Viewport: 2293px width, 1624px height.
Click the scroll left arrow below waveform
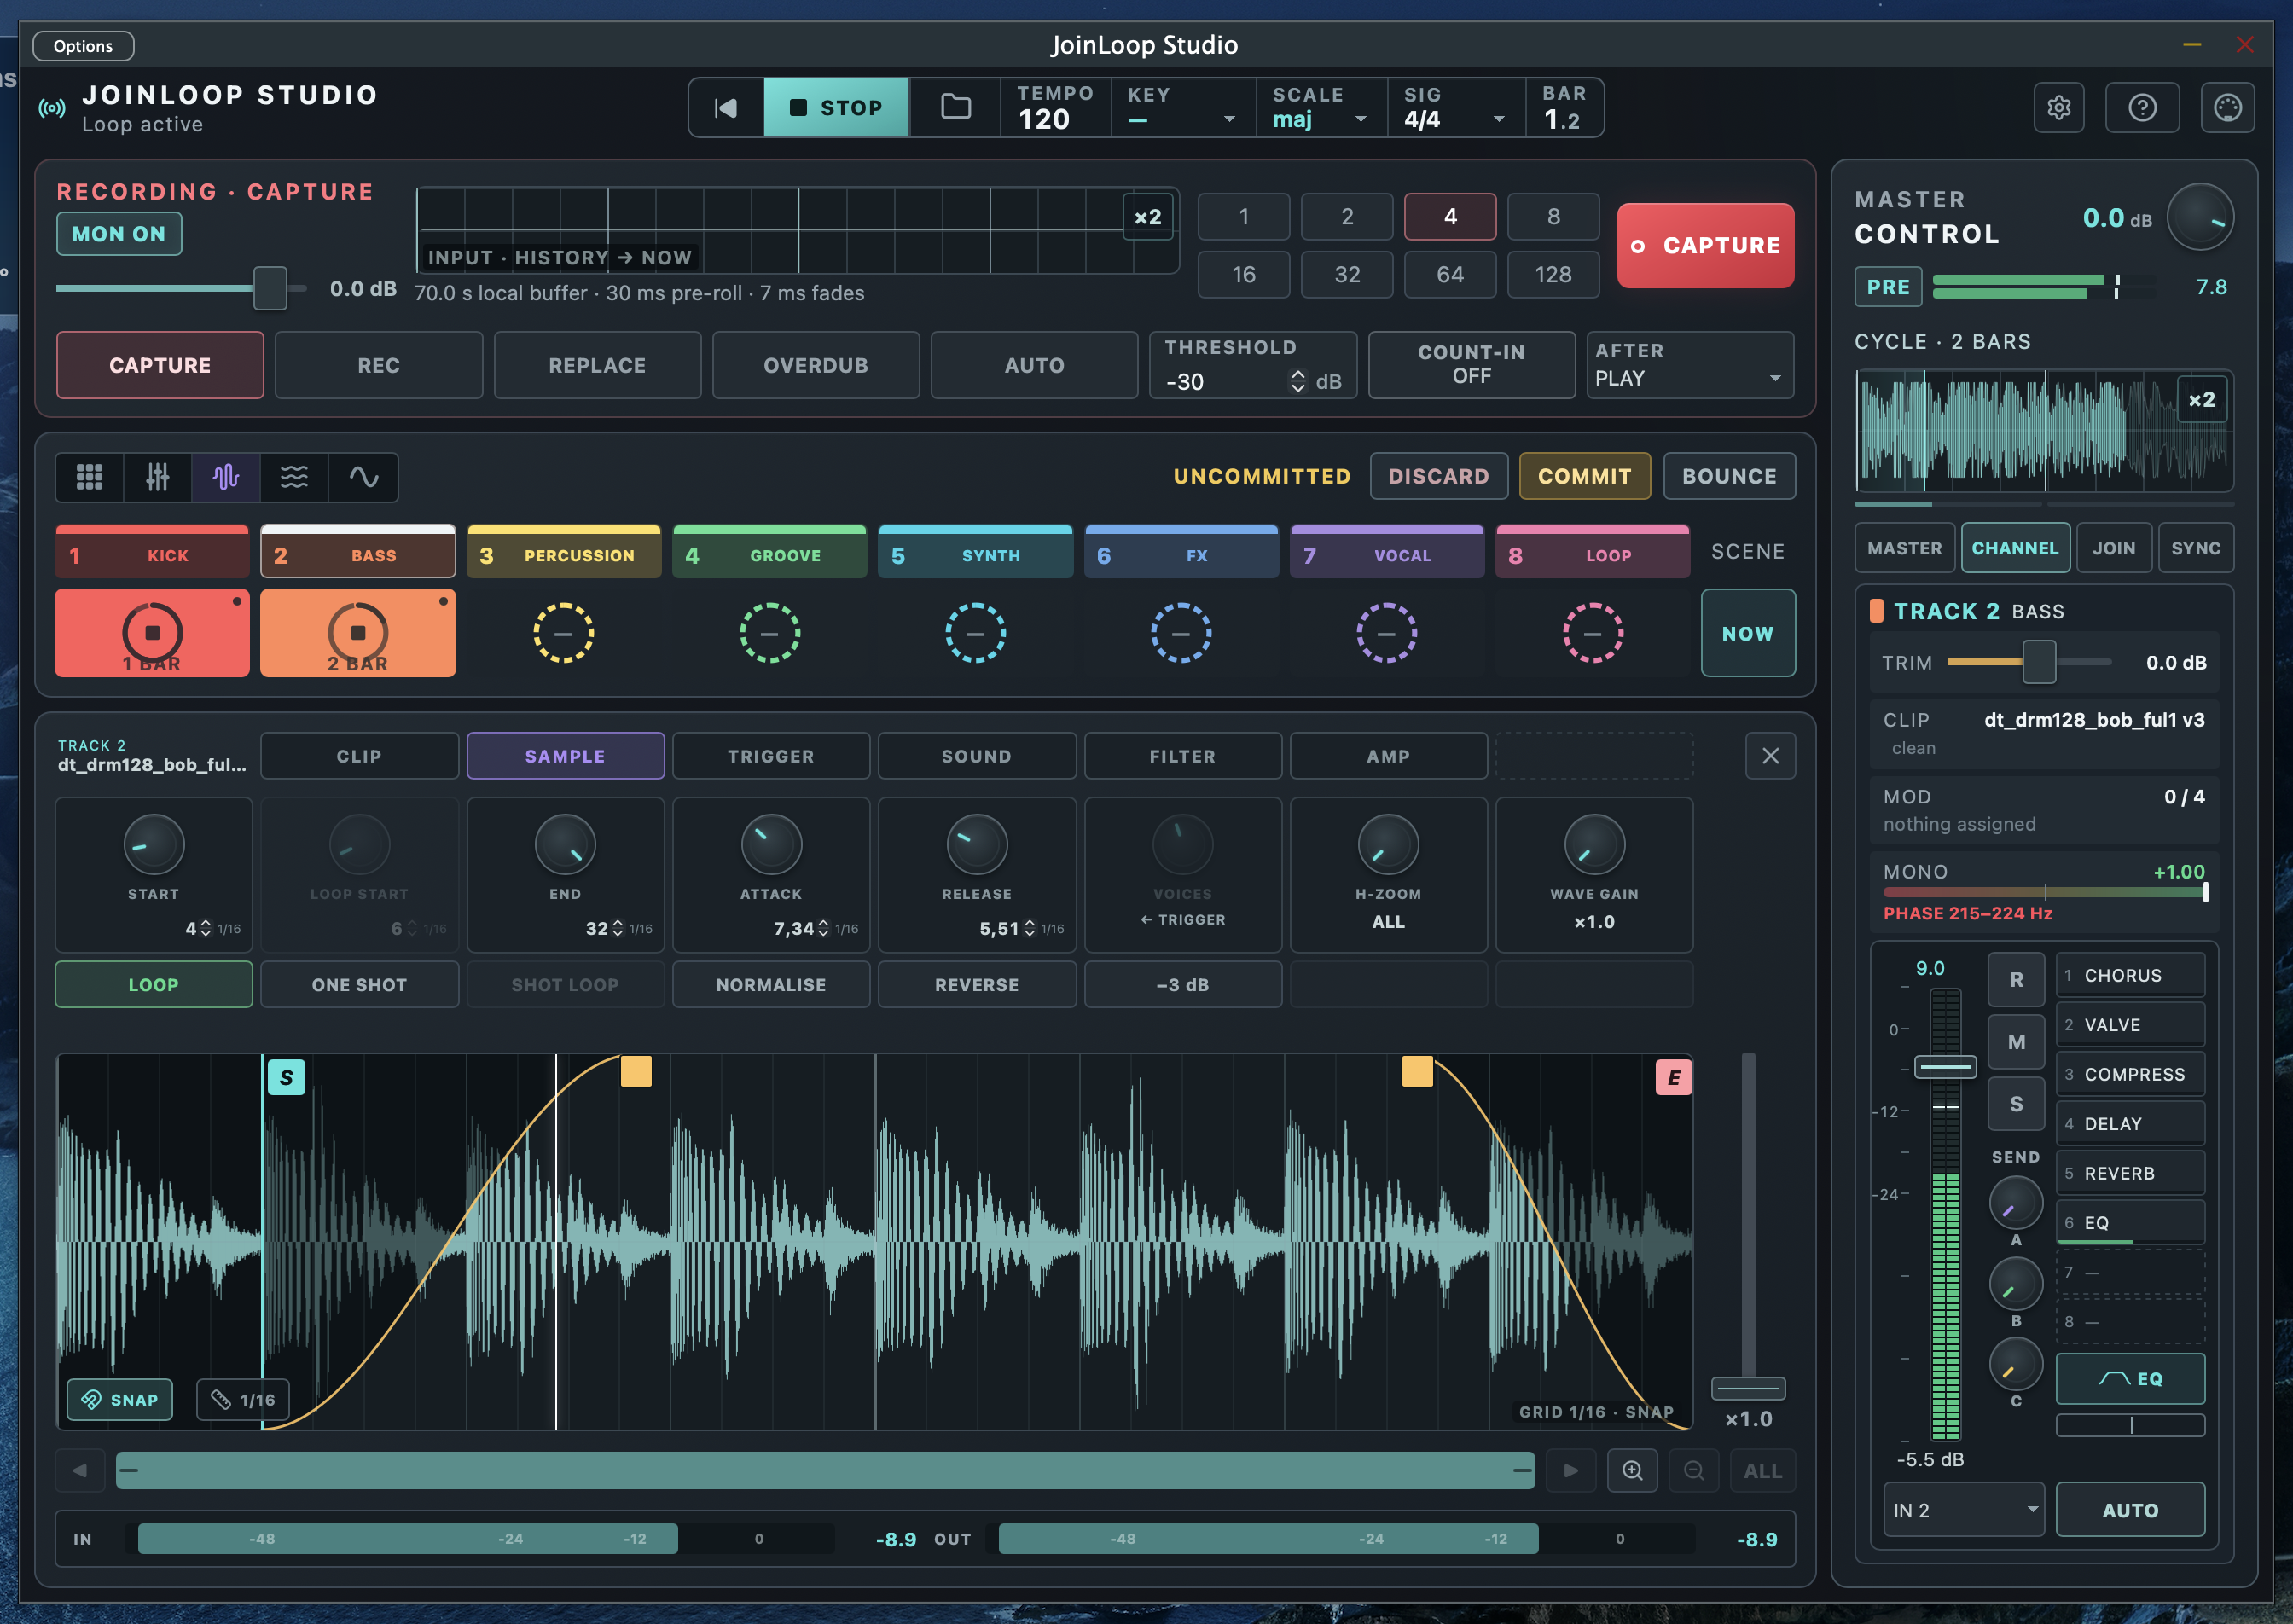(x=80, y=1470)
